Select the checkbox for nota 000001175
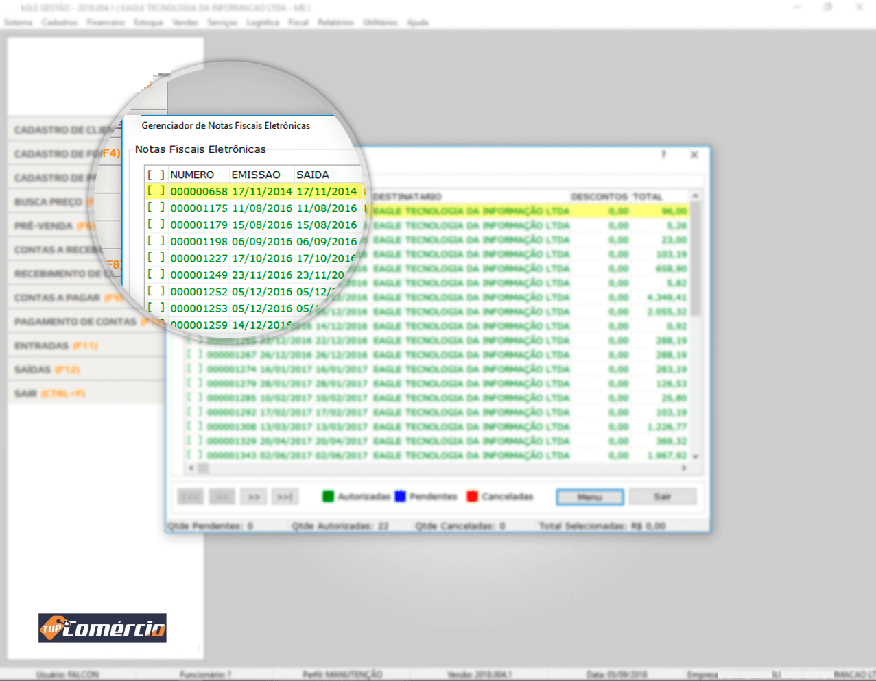 156,208
